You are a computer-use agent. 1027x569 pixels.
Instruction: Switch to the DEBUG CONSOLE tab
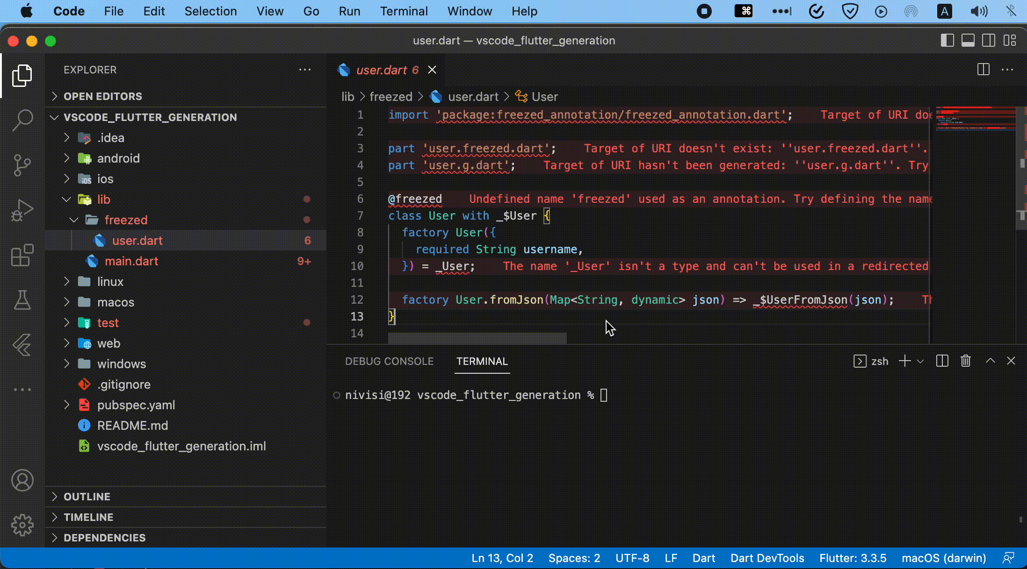[389, 361]
